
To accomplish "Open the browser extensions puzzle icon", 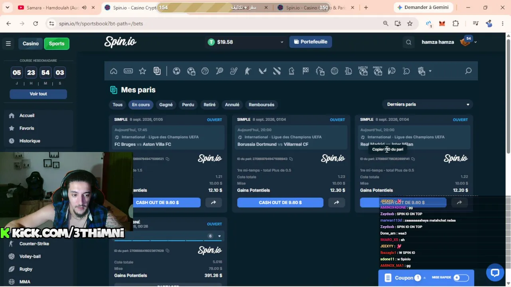I will pos(456,24).
